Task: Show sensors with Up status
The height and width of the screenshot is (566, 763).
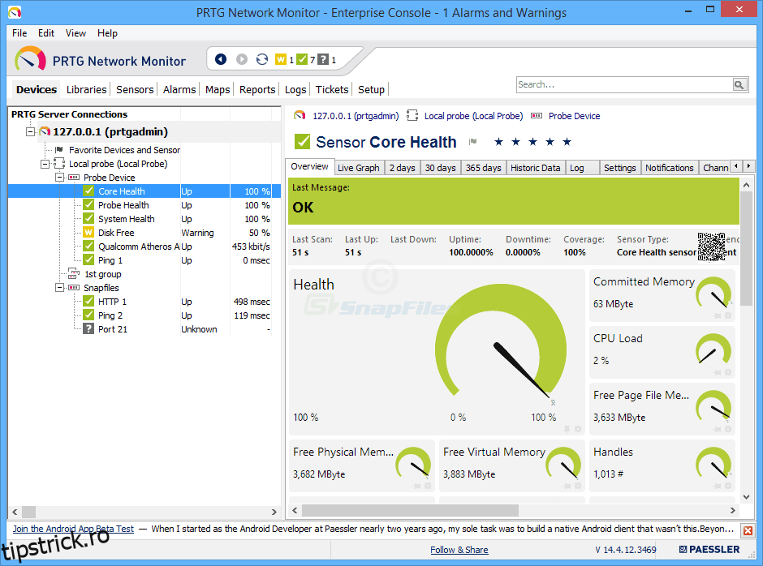Action: (x=302, y=59)
